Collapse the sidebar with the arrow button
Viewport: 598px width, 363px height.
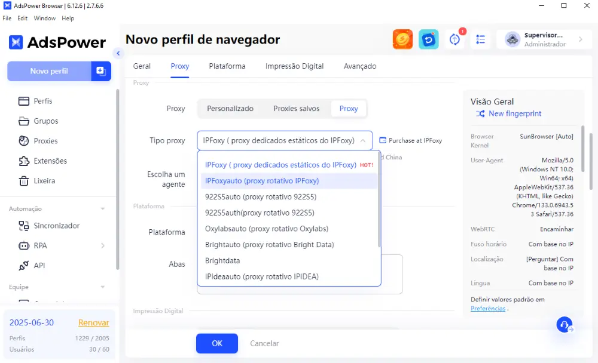(118, 53)
